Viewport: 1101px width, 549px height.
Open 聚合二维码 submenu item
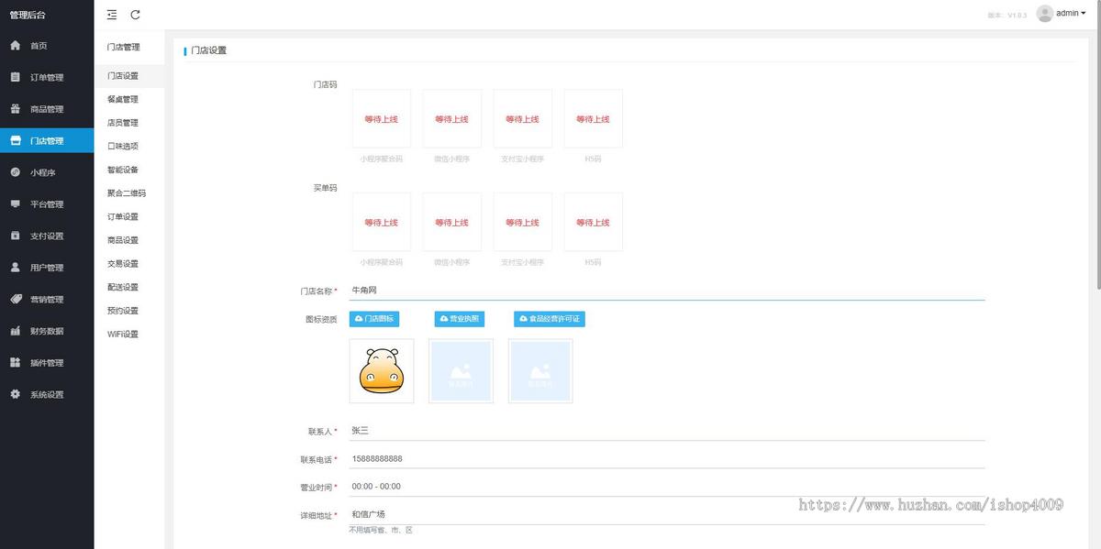[127, 193]
